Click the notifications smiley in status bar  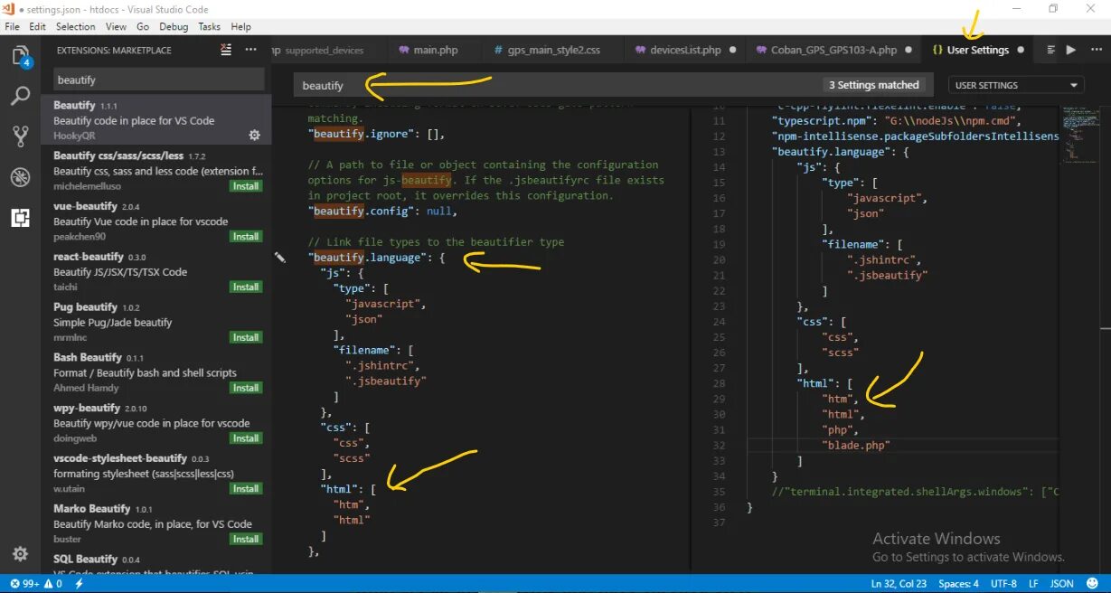pos(1093,584)
